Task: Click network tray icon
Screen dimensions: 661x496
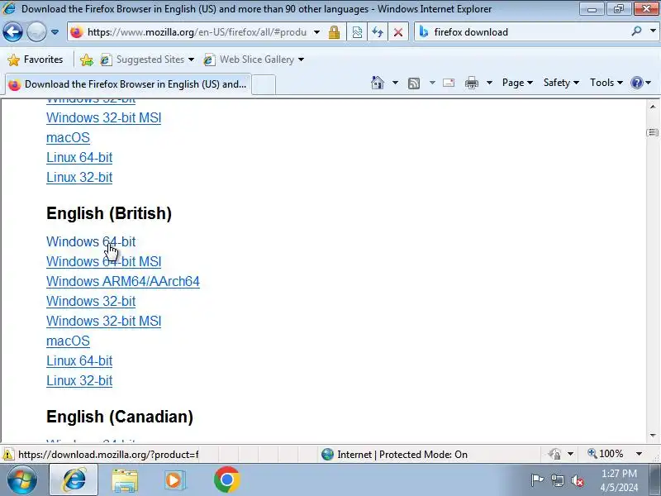Action: click(557, 480)
